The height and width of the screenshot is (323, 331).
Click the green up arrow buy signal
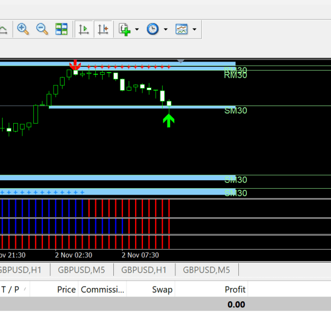(x=168, y=120)
